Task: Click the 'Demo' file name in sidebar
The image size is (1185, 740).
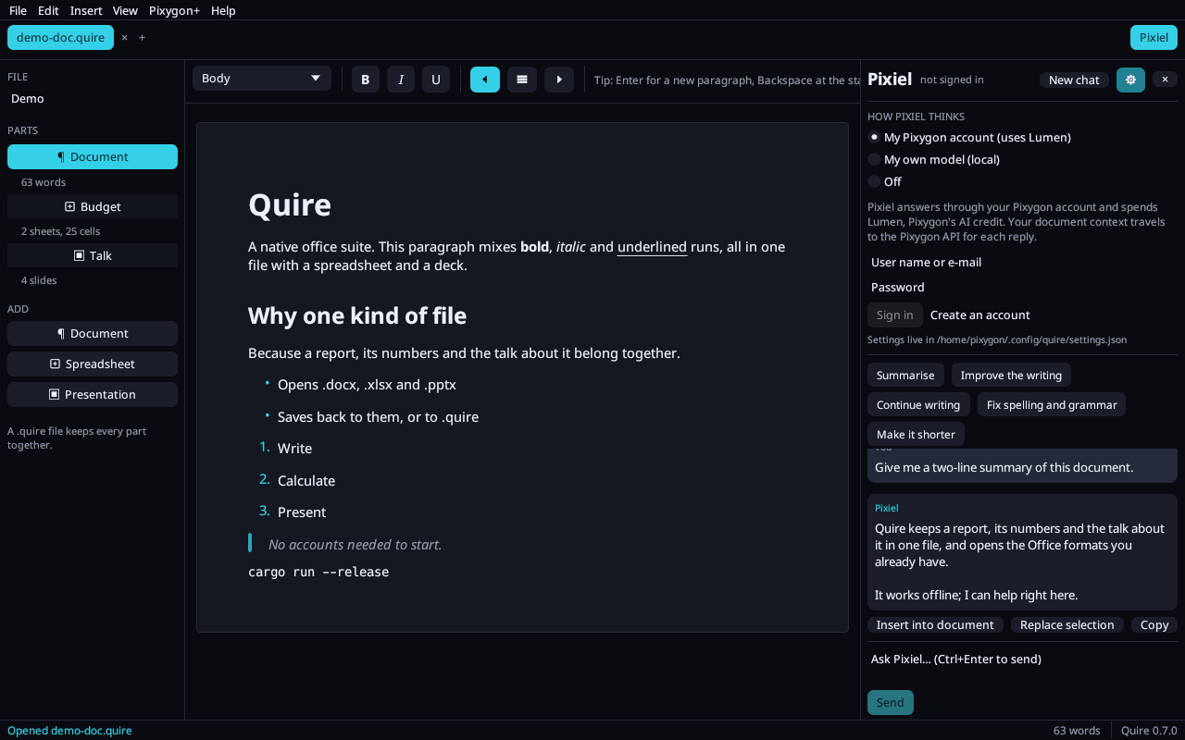Action: click(x=28, y=98)
